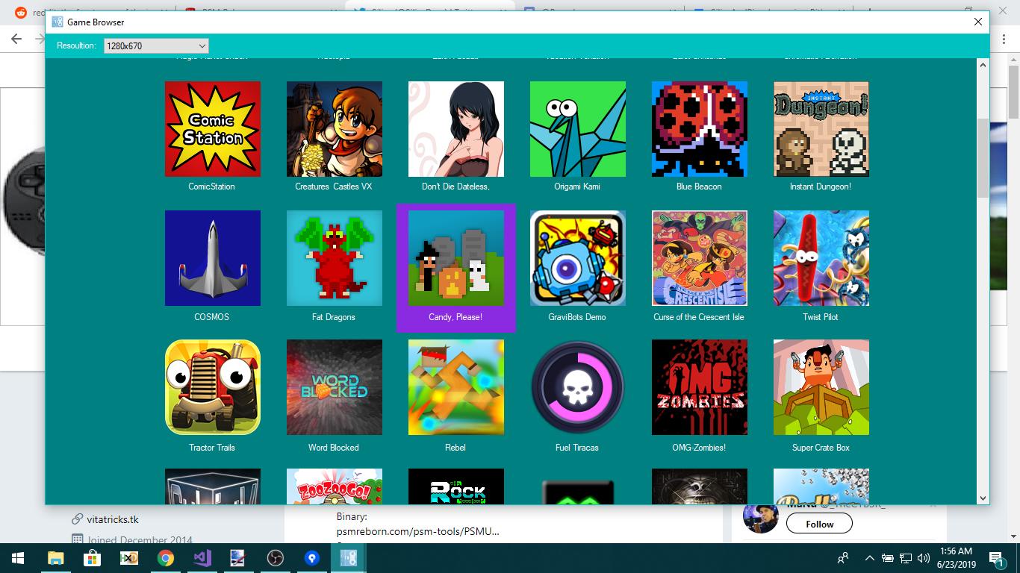
Task: Follow the Twitter user in the browser
Action: 819,524
